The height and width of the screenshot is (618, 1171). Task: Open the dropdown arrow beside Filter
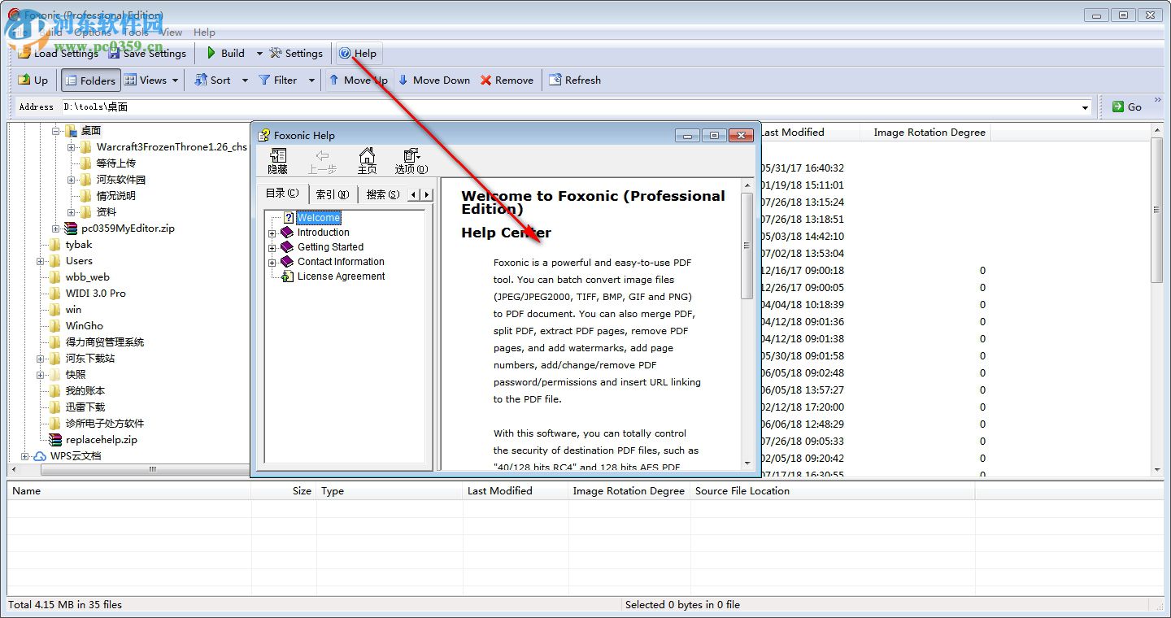(x=311, y=81)
